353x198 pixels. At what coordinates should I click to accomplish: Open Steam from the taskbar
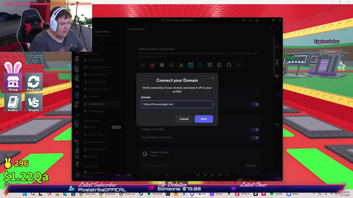coord(141,194)
